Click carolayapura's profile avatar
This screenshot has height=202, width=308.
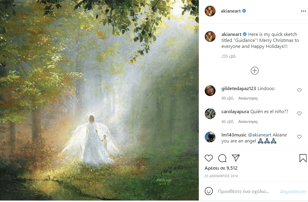click(210, 114)
